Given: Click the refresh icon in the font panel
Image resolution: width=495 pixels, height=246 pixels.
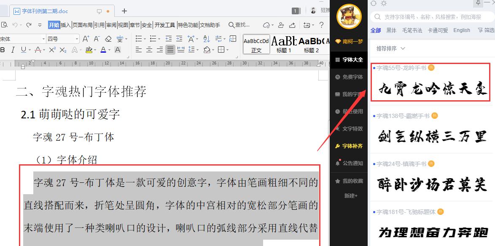Looking at the screenshot, I should click(x=374, y=3).
